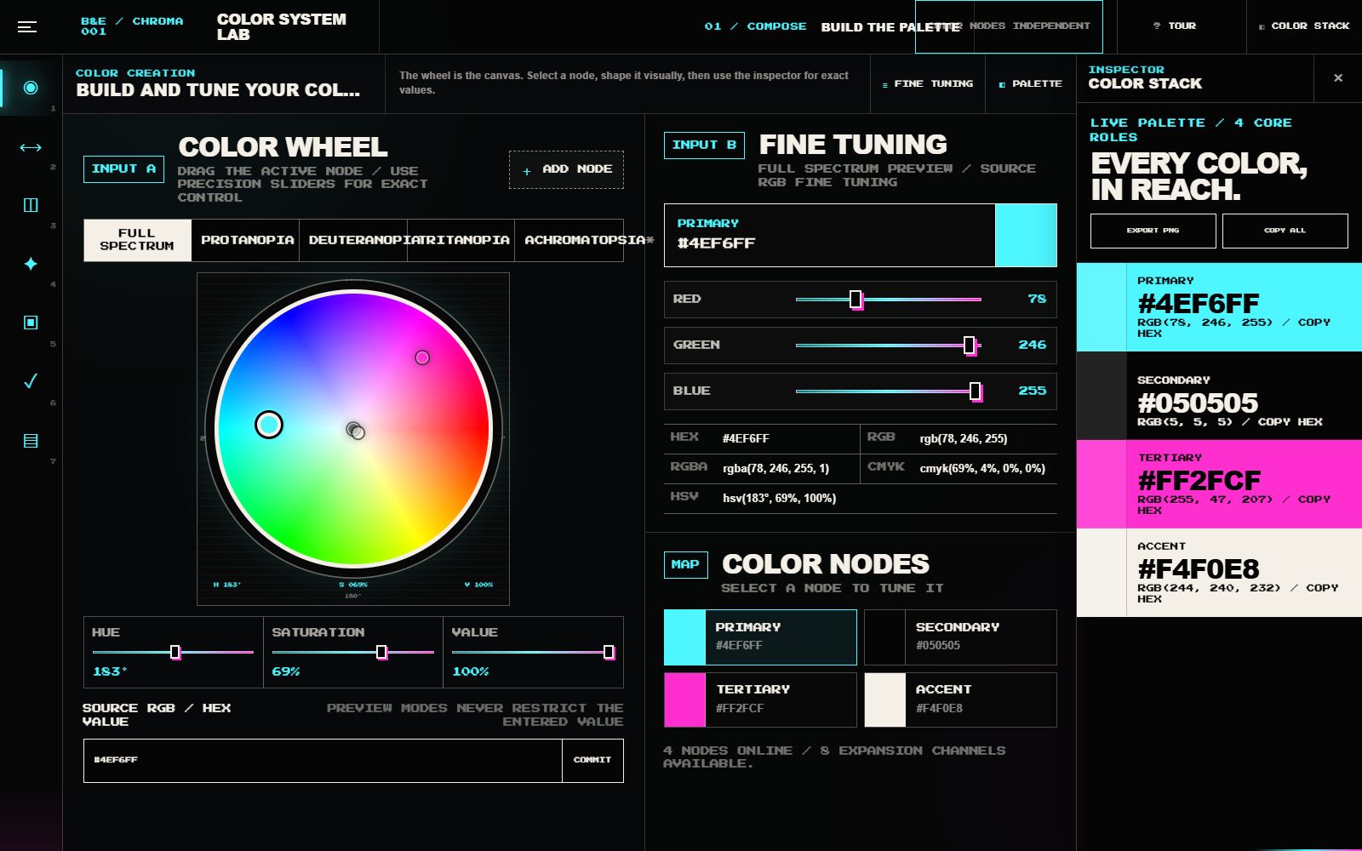The width and height of the screenshot is (1362, 851).
Task: Click the Saturation 69% value
Action: point(286,671)
